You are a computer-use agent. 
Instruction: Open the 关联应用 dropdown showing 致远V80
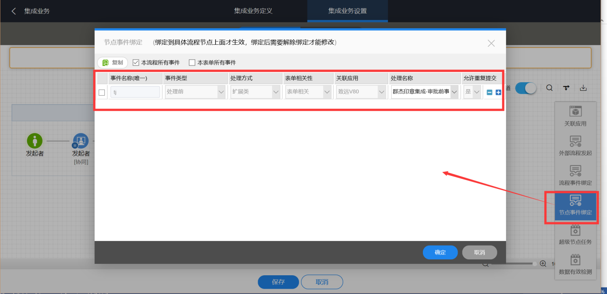click(x=361, y=92)
